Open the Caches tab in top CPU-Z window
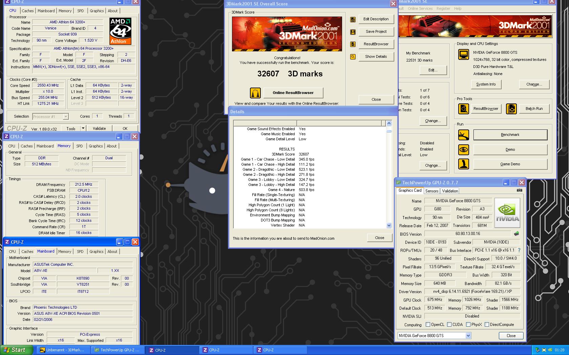The width and height of the screenshot is (569, 355). tap(28, 11)
